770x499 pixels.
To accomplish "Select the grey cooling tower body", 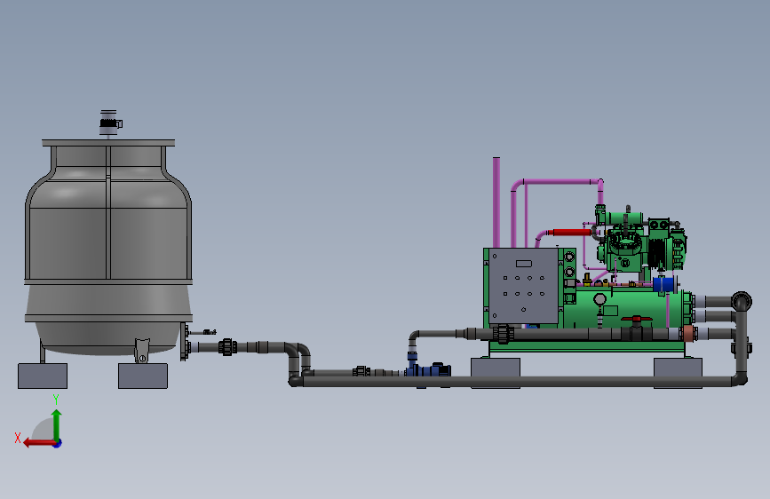I will pyautogui.click(x=108, y=246).
